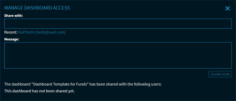Activate the text area under 'Message:'
The image size is (236, 101).
(x=118, y=55)
